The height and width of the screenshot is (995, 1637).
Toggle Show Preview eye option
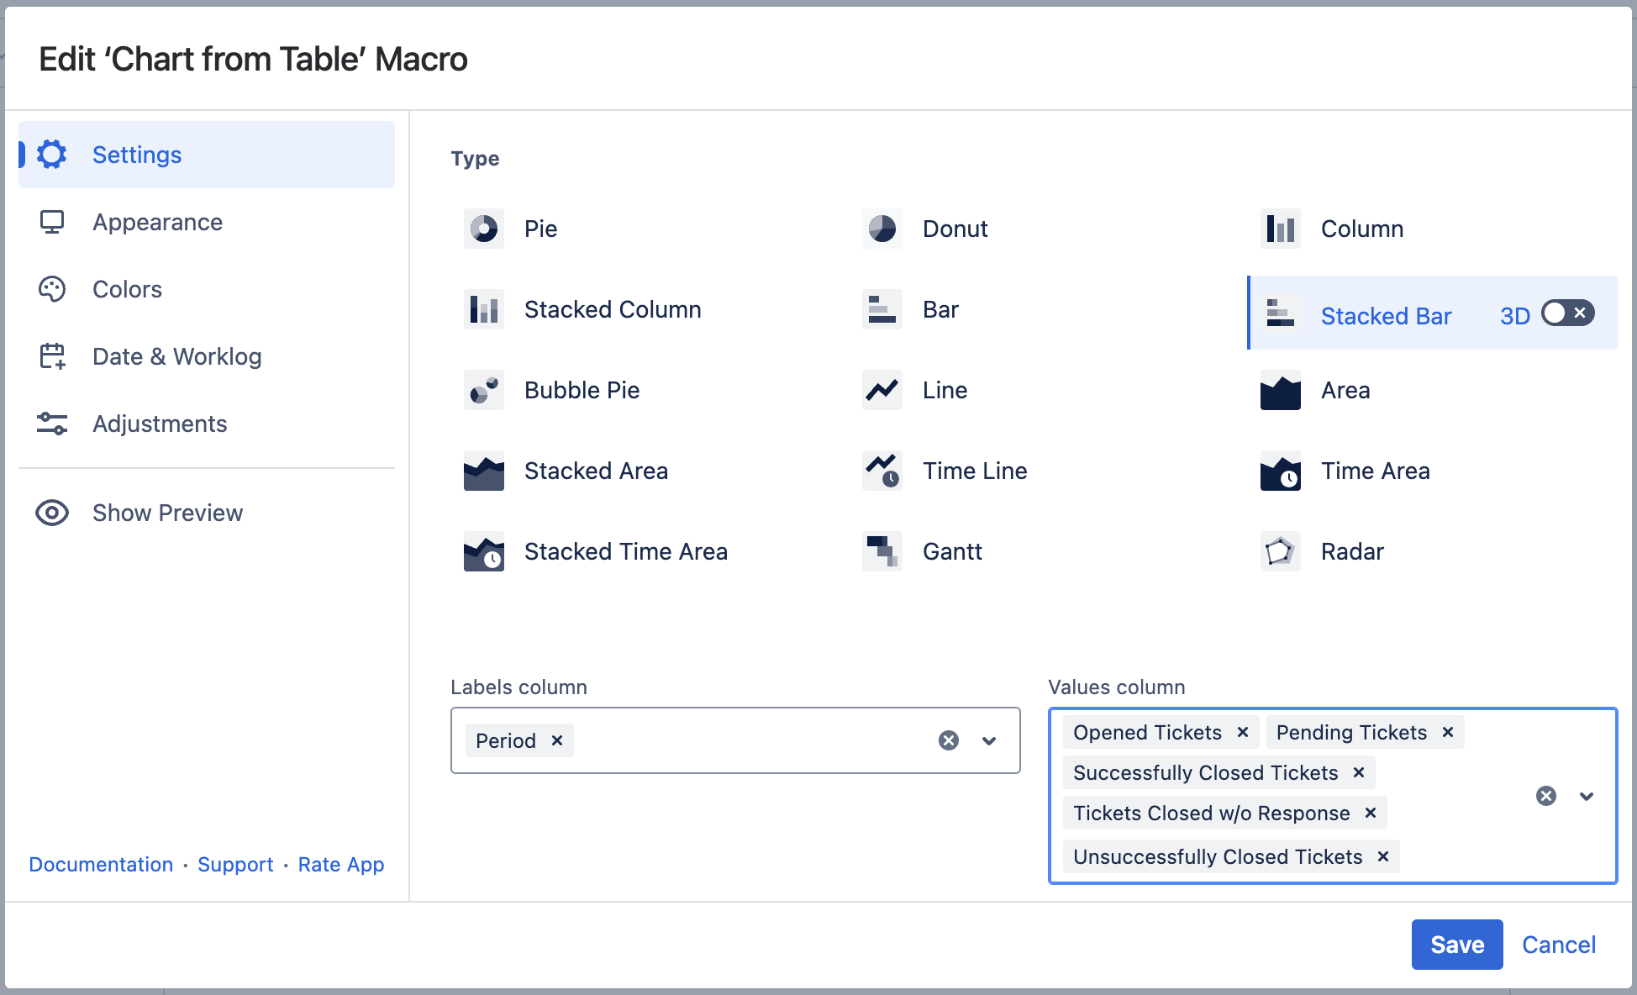click(x=52, y=513)
